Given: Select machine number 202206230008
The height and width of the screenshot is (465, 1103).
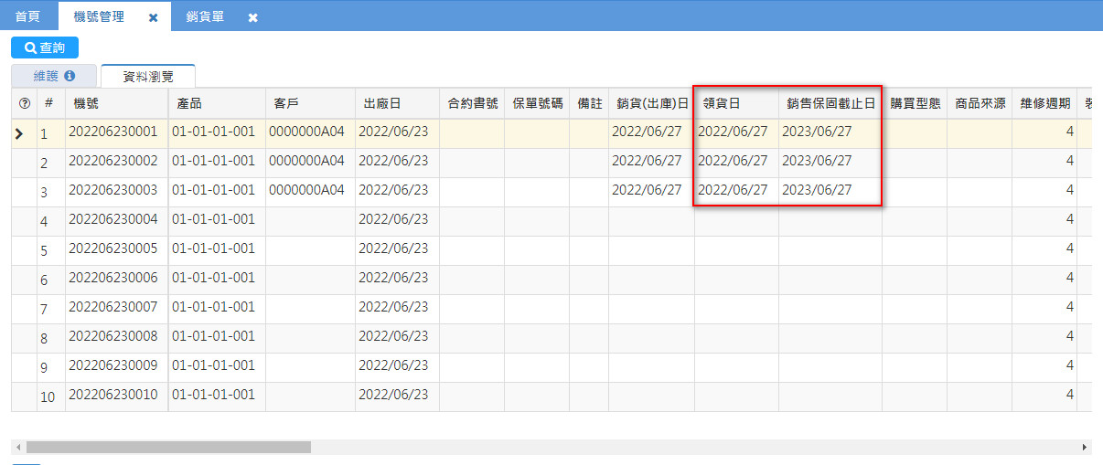Looking at the screenshot, I should [x=112, y=337].
